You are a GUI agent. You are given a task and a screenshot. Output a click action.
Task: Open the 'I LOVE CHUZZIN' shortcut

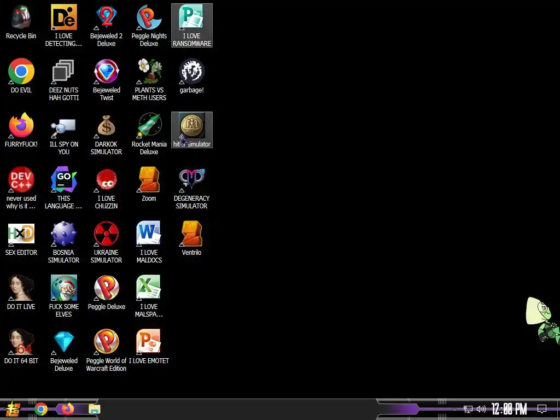pos(107,188)
